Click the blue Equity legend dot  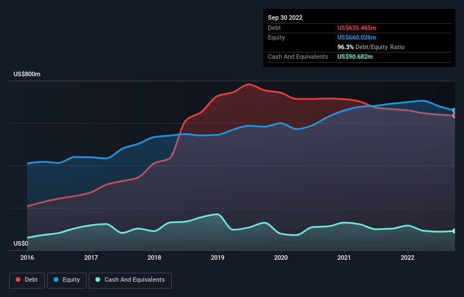click(55, 279)
